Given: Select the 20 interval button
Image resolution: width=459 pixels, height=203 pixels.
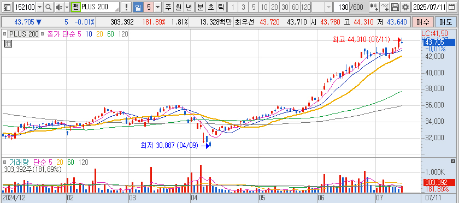Looking at the screenshot, I should coord(274,7).
